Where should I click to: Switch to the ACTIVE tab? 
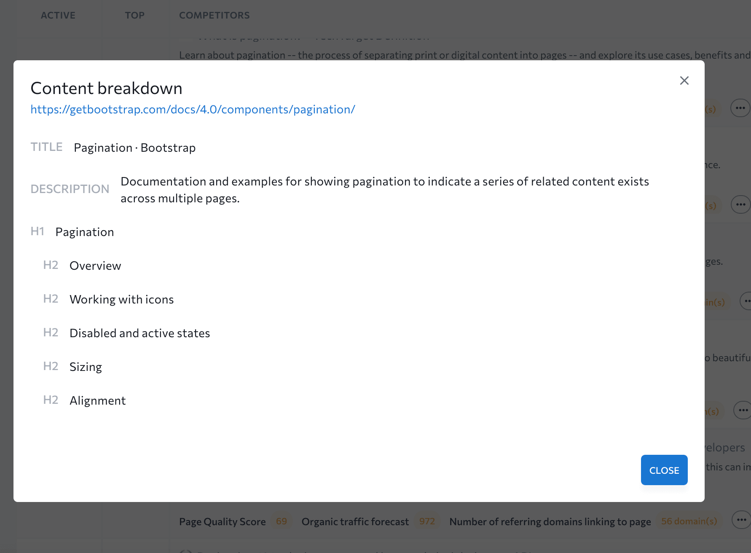point(58,16)
